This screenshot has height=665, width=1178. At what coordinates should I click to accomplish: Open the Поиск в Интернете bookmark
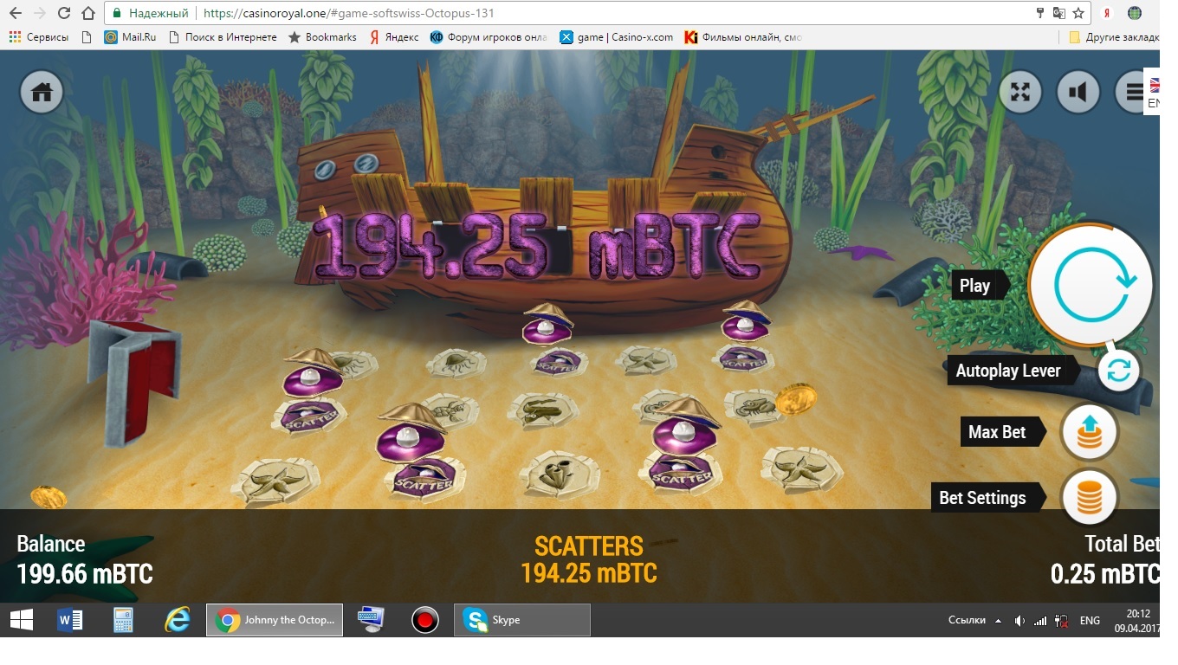coord(223,37)
